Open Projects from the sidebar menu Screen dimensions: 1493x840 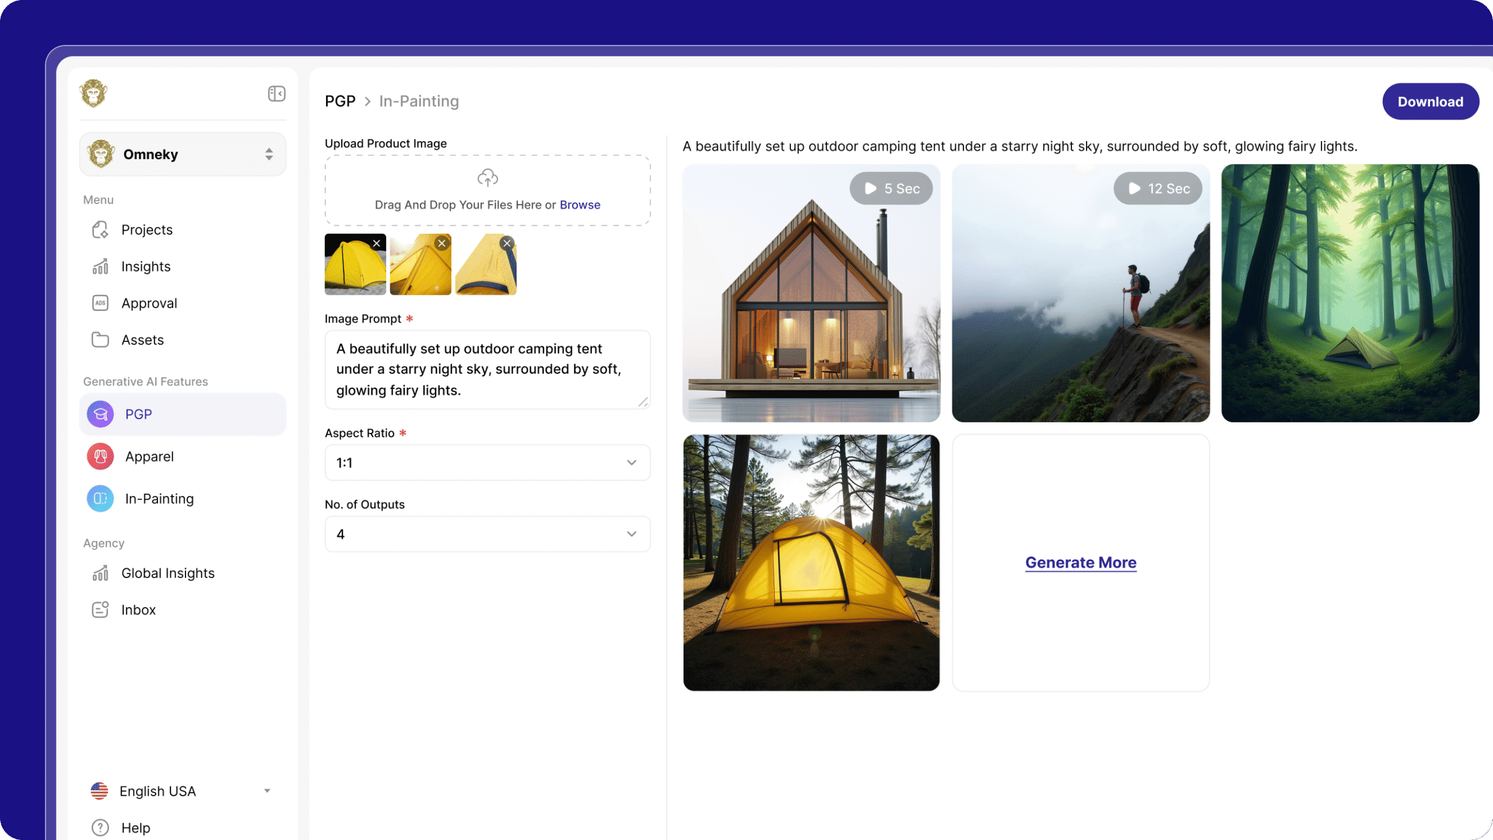[x=146, y=230]
